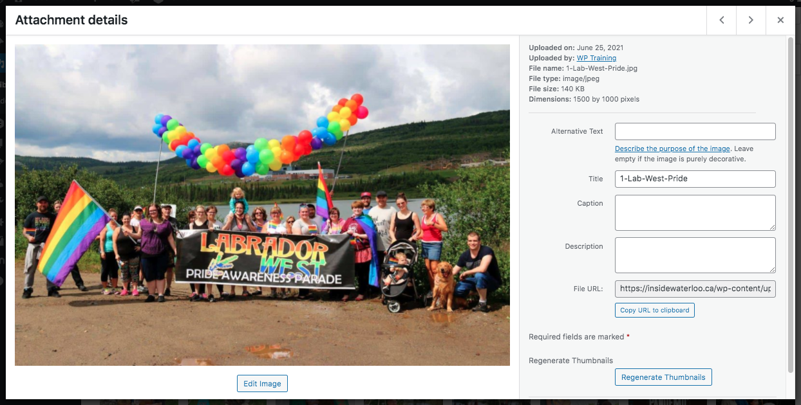The image size is (801, 405).
Task: Go to next attachment with right chevron
Action: [x=751, y=20]
